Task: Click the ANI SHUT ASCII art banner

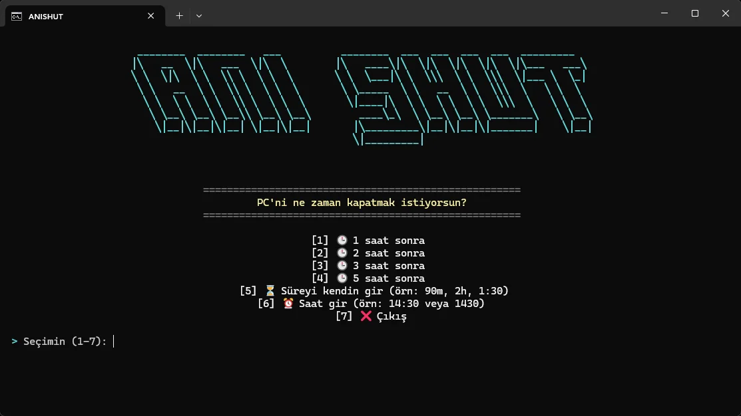Action: click(362, 100)
